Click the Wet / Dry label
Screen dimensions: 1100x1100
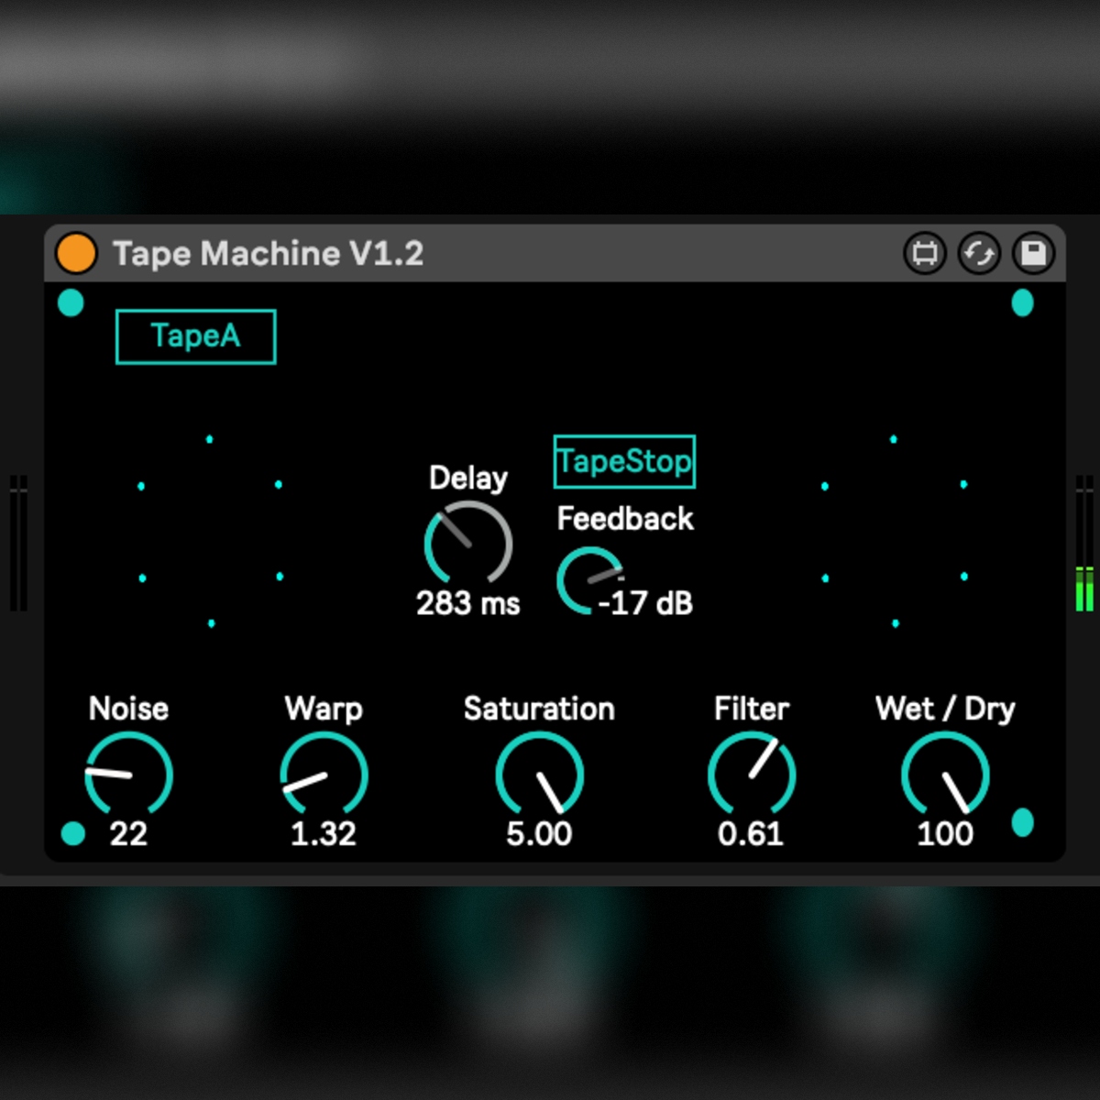pos(945,709)
